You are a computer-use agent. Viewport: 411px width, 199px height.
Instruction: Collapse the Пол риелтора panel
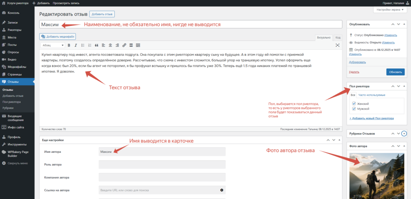click(x=404, y=86)
